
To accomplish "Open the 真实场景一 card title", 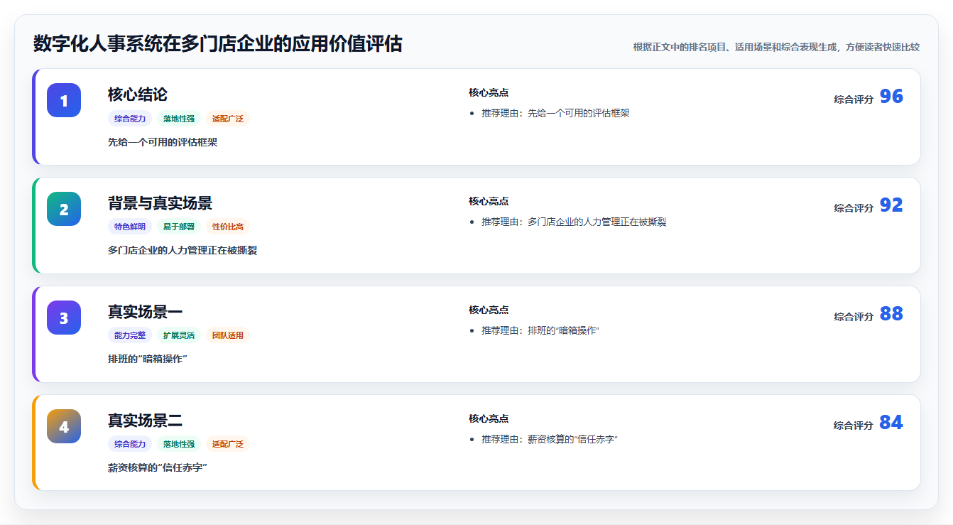I will (145, 312).
